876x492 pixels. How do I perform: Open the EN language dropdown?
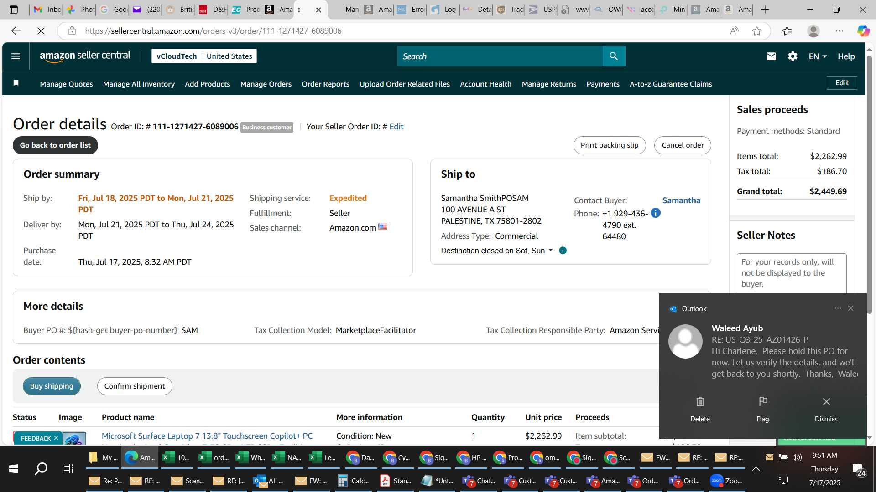click(818, 56)
